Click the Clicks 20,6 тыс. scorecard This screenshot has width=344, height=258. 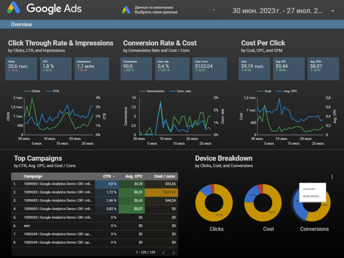point(21,69)
